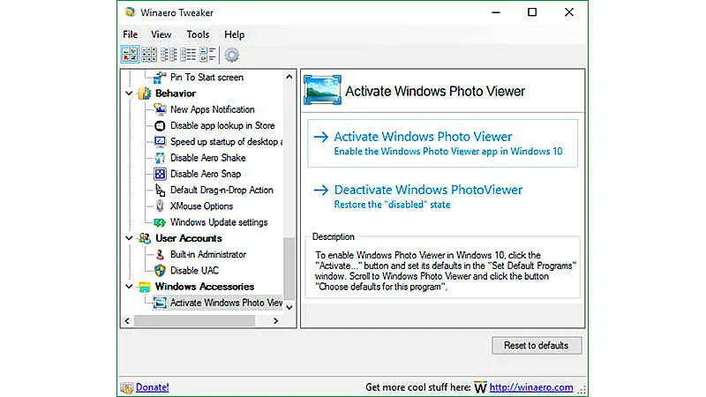Click the Default Drag-n-Drop Action icon
This screenshot has height=397, width=706.
[160, 190]
